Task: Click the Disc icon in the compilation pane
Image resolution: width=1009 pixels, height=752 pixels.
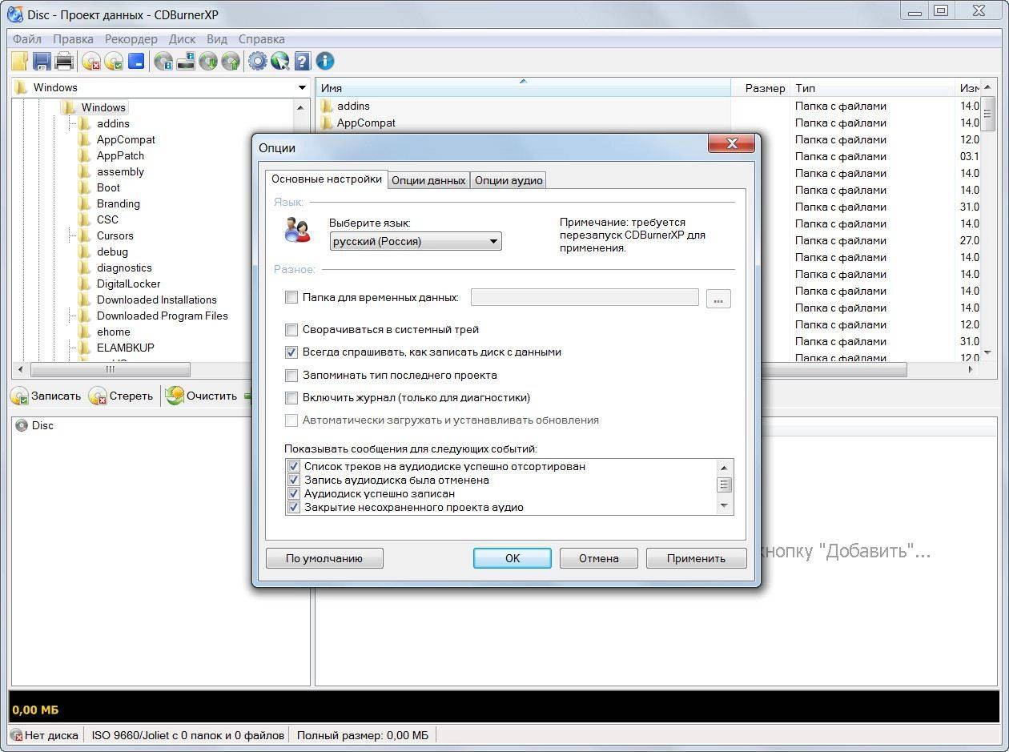Action: click(22, 426)
